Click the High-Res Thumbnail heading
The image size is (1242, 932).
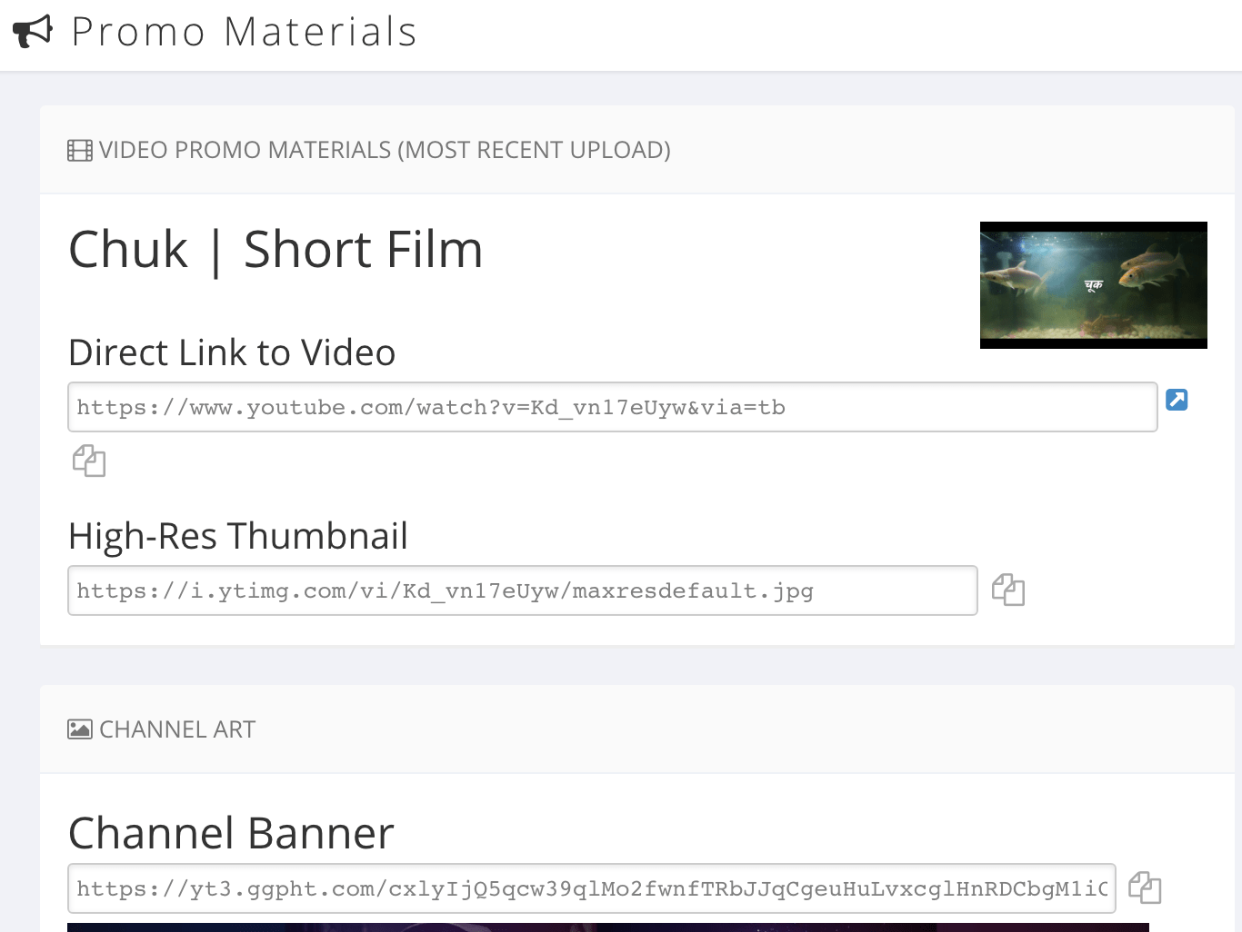238,536
